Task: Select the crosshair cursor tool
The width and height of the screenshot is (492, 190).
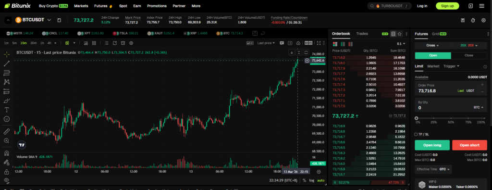Action: coord(7,54)
